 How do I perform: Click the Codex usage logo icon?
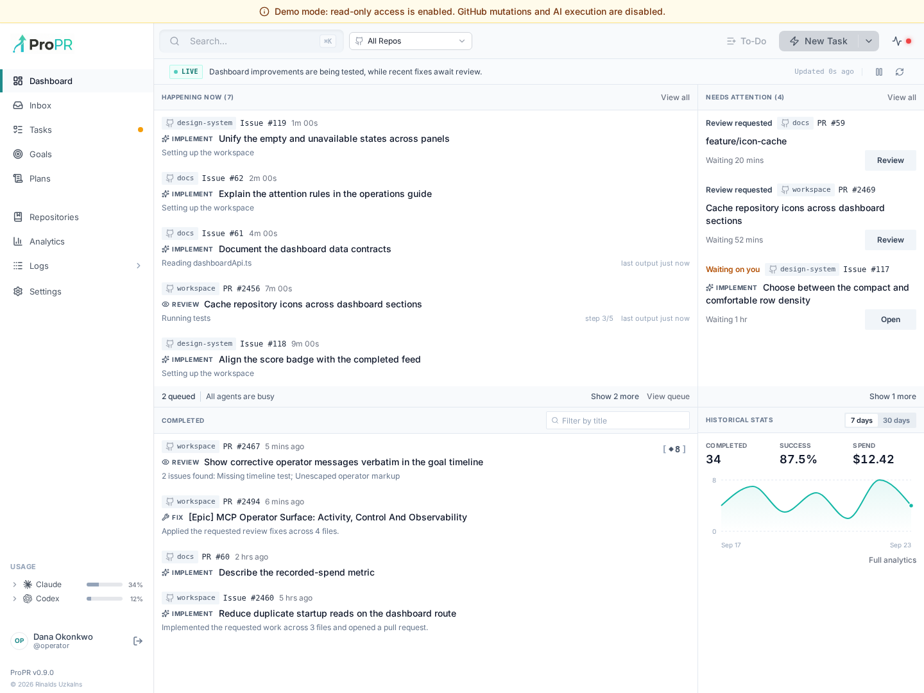coord(28,599)
